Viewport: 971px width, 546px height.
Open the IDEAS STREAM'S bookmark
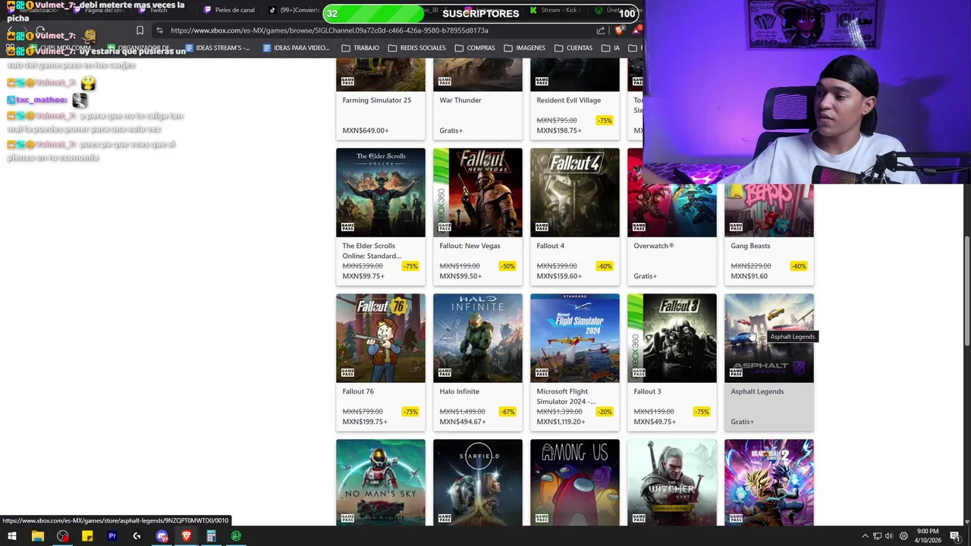tap(218, 48)
